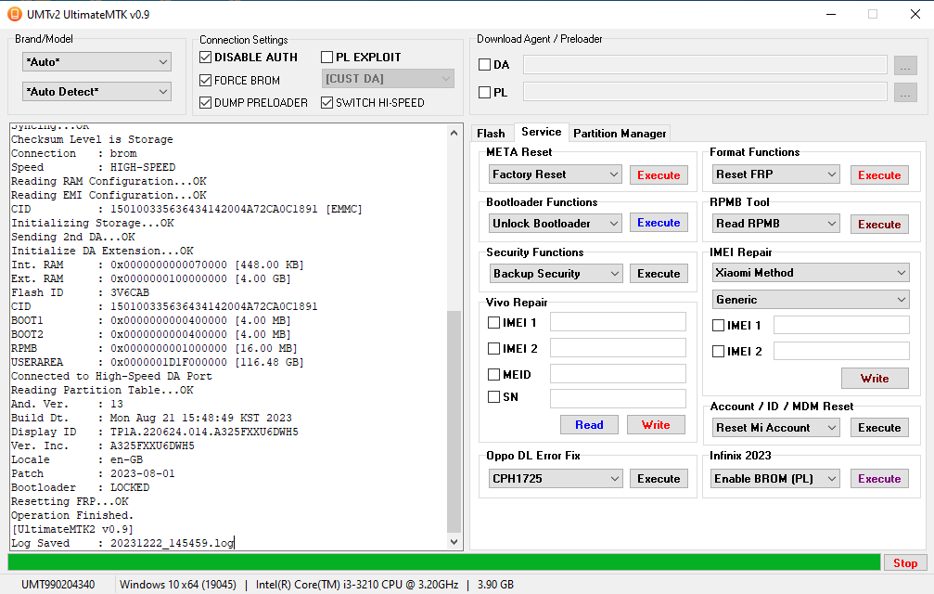The image size is (934, 594).
Task: Check IMEI Repair IMEI 1 box
Action: 719,325
